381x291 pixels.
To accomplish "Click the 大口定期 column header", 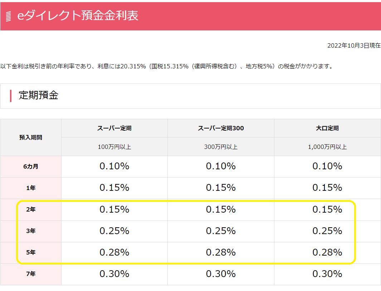I will [x=327, y=128].
